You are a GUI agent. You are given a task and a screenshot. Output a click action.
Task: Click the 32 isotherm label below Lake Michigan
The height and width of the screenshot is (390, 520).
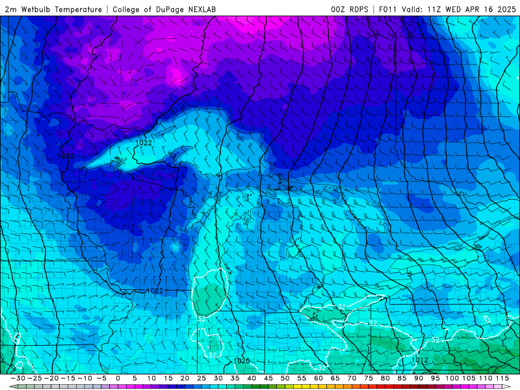[201, 319]
